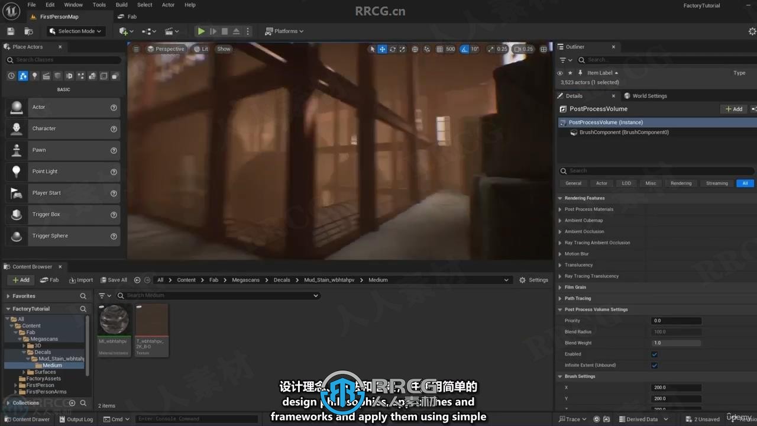757x426 pixels.
Task: Open the Build menu
Action: pyautogui.click(x=122, y=5)
